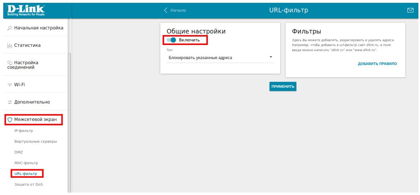
Task: Click the network icon beside Настройка соединений
Action: click(x=10, y=63)
